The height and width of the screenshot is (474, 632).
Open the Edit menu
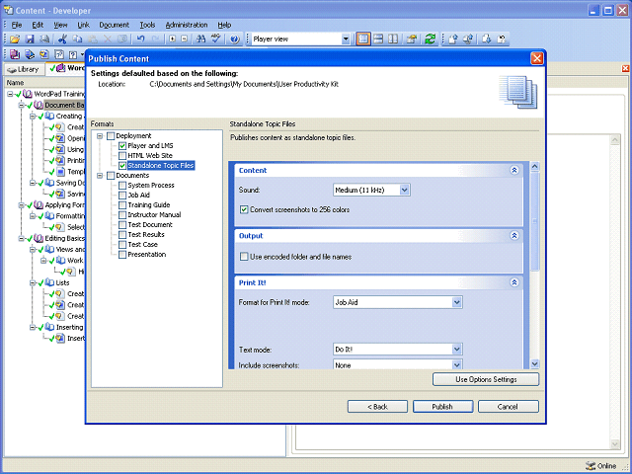[x=38, y=25]
